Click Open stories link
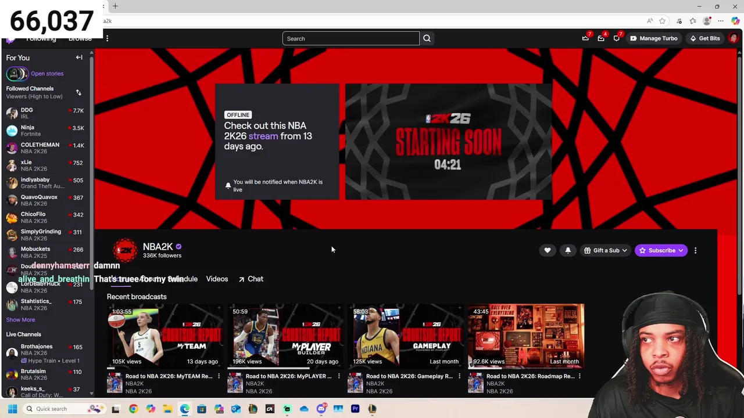 [x=47, y=74]
